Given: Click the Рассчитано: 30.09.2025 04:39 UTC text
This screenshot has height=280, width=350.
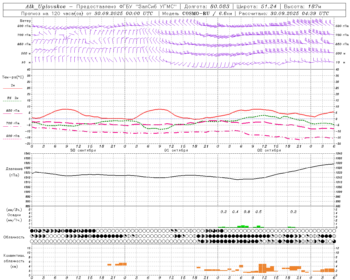Looking at the screenshot, I should click(284, 13).
